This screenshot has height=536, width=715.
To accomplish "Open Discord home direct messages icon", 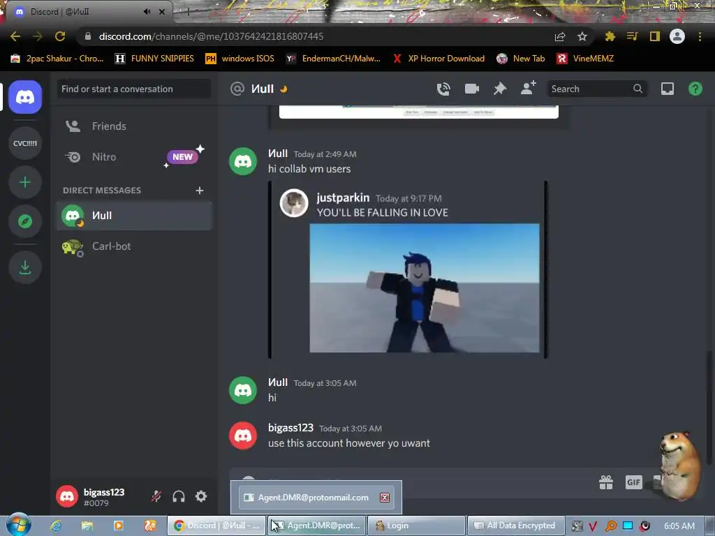I will point(25,97).
